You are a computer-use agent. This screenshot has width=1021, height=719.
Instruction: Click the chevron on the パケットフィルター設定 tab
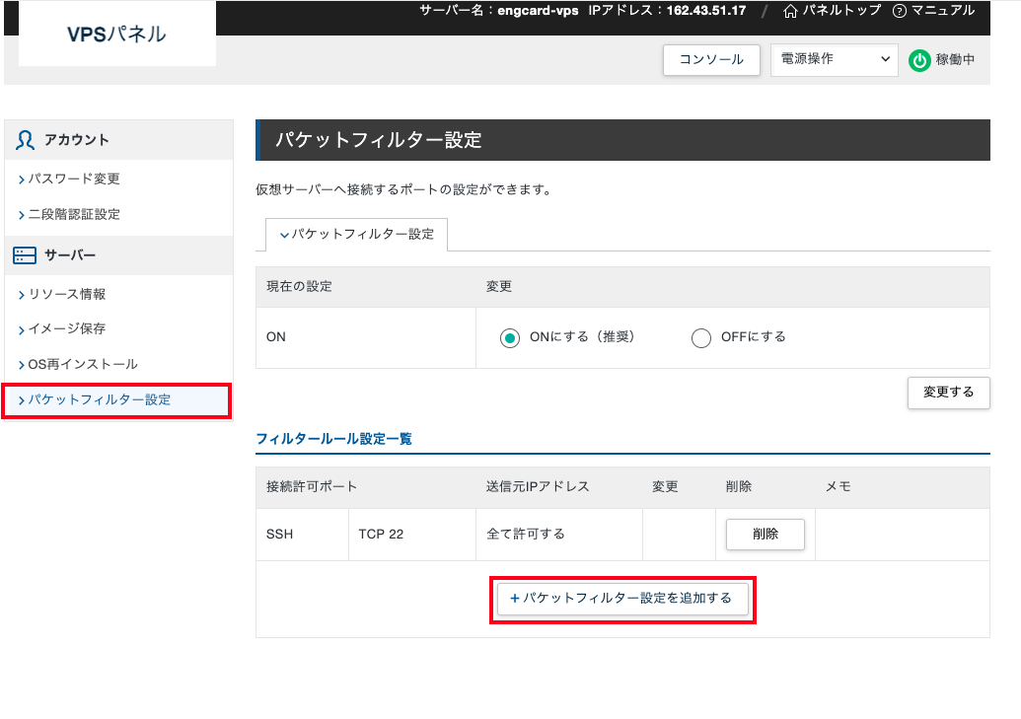point(286,235)
